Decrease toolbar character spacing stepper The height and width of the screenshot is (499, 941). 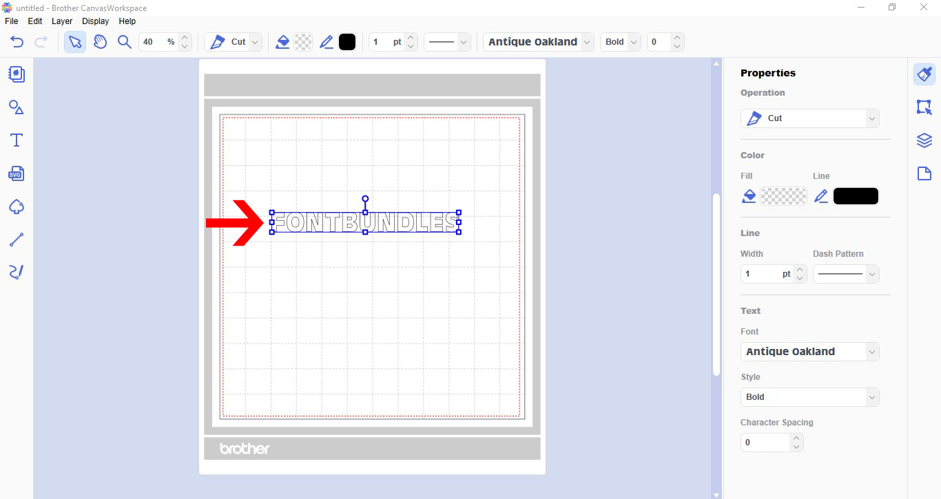(x=677, y=47)
